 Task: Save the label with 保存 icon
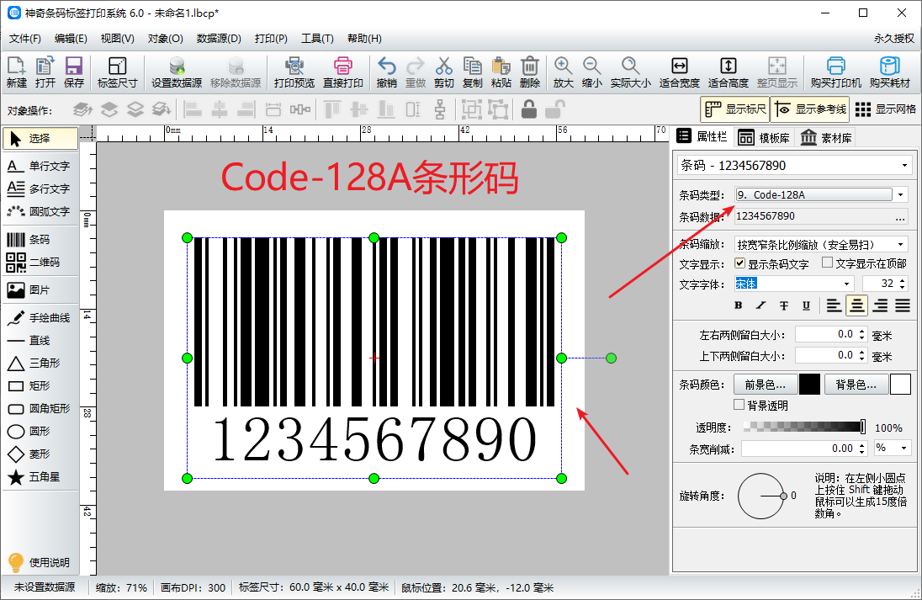point(74,72)
